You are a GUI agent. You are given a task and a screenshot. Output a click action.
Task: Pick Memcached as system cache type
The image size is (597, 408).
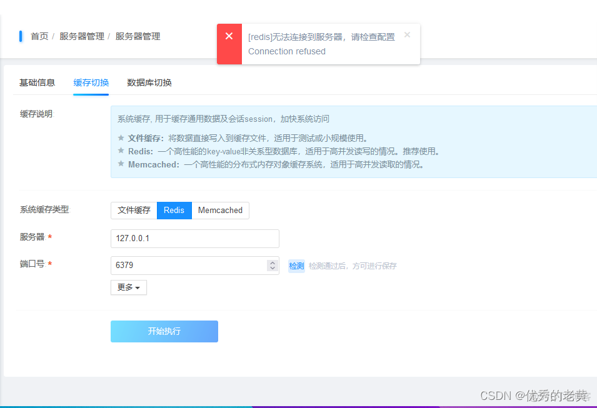[220, 211]
